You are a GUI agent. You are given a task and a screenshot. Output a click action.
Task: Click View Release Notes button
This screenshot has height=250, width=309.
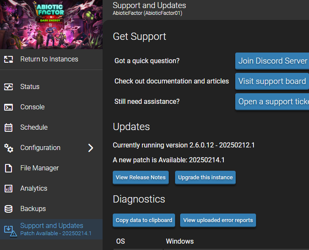click(x=141, y=178)
